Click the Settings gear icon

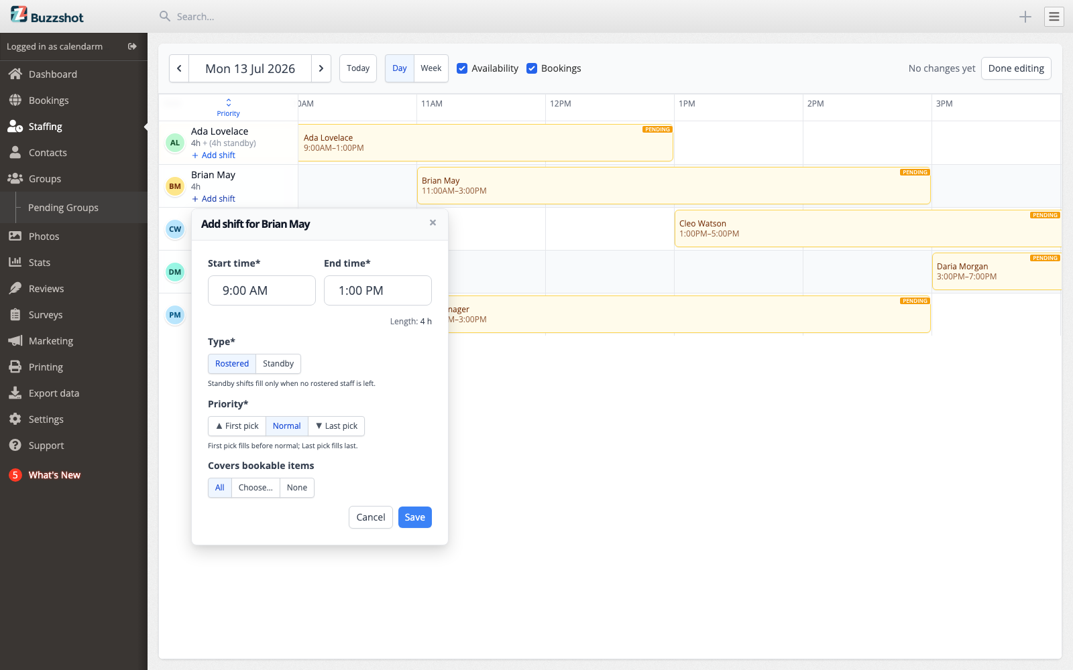coord(15,419)
